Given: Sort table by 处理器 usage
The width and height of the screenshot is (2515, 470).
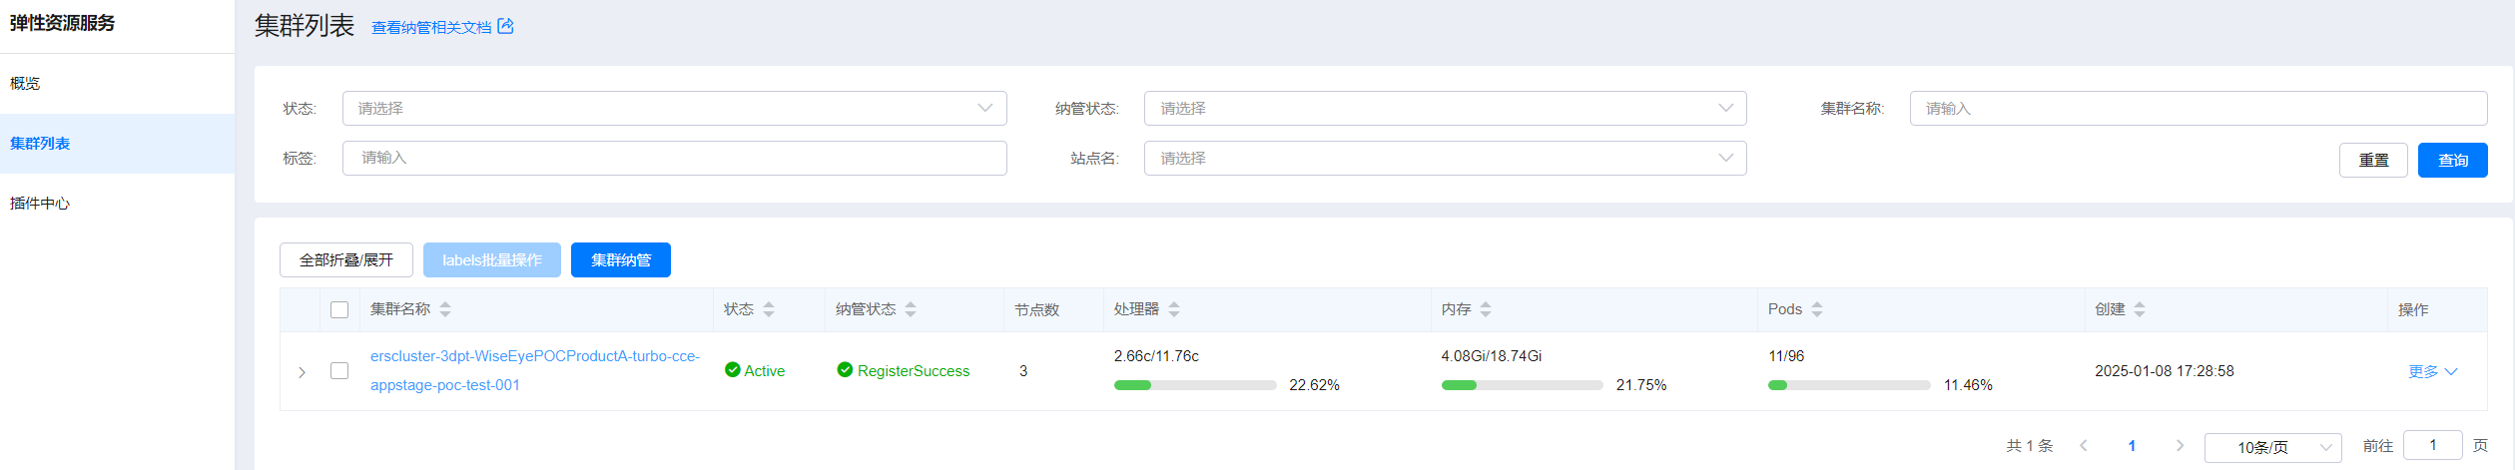Looking at the screenshot, I should [1174, 309].
